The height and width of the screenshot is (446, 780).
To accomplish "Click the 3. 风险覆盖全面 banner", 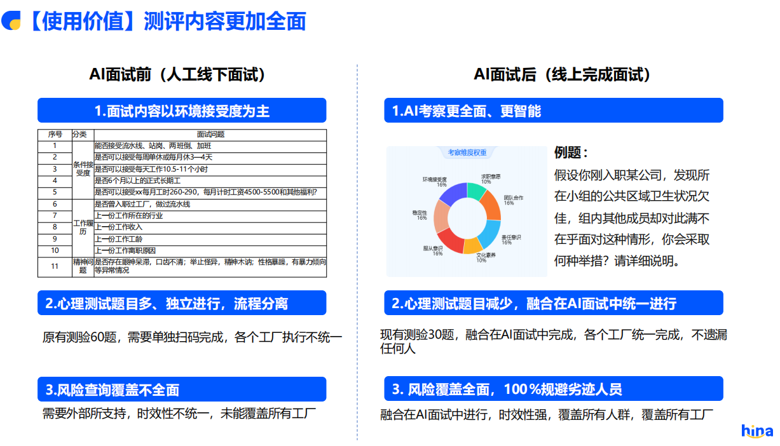I will pyautogui.click(x=553, y=389).
